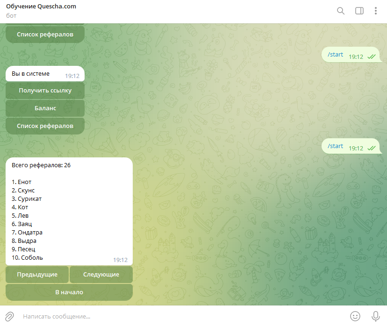Click the 'Всего рефералов: 26' message text
Screen dimensions: 387x326
(41, 165)
